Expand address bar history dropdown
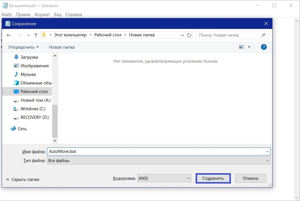The width and height of the screenshot is (300, 201). 182,35
